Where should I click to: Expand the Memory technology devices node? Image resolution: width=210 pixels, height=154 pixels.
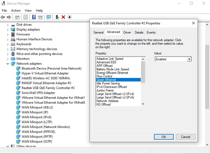coord(8,49)
